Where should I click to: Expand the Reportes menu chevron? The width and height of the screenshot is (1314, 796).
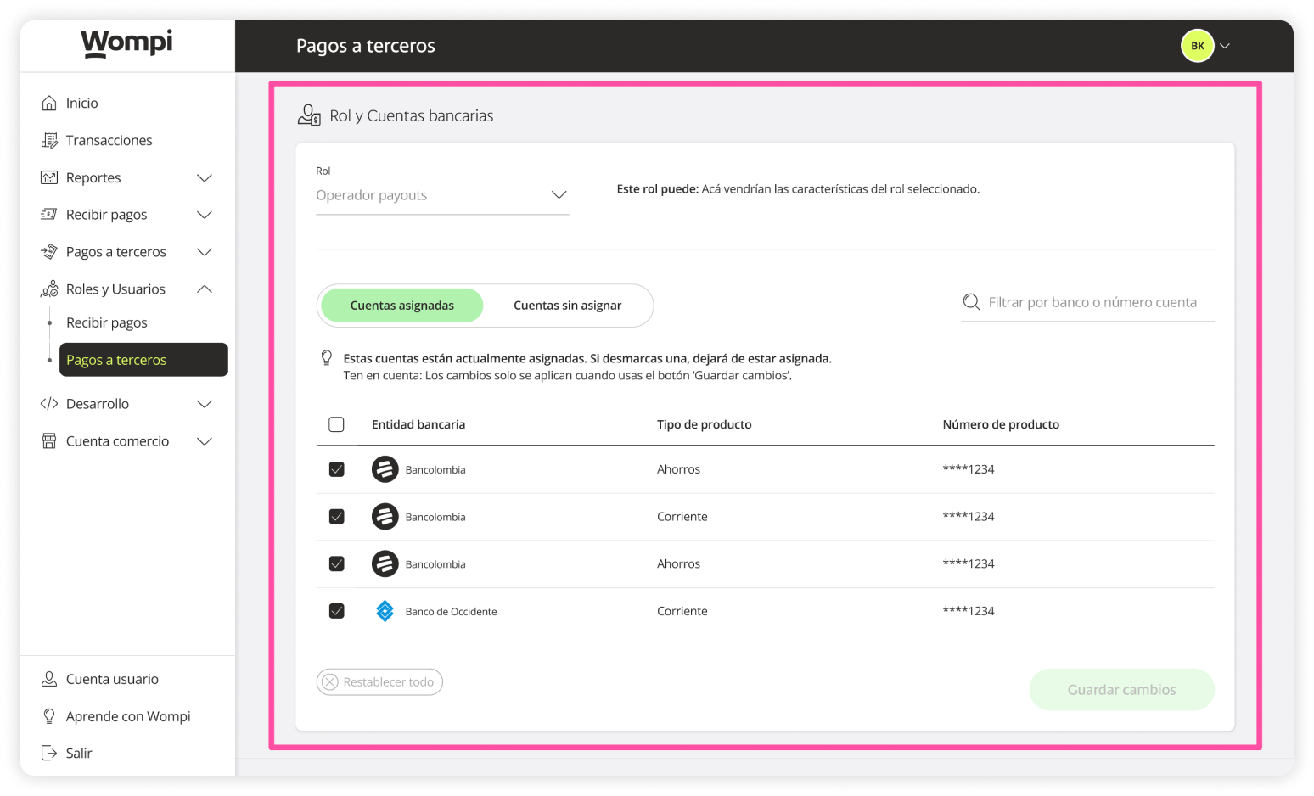pyautogui.click(x=205, y=177)
